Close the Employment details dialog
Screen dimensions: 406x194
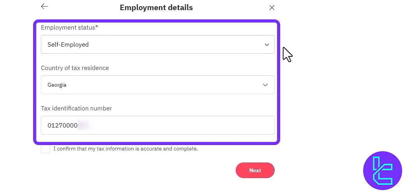tap(272, 7)
